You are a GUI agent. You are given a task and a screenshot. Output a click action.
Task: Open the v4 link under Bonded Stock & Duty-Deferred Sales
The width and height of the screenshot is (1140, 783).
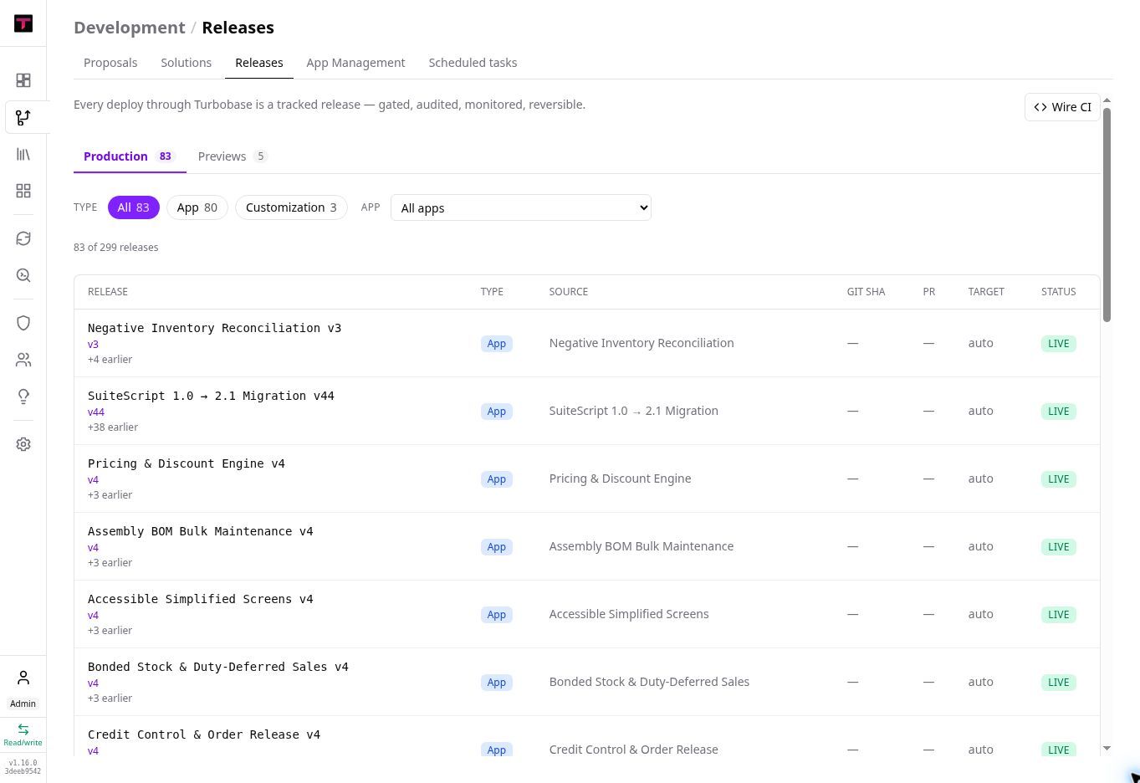pyautogui.click(x=93, y=683)
